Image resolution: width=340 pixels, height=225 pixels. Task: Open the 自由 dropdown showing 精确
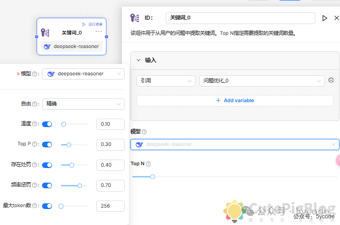(83, 104)
